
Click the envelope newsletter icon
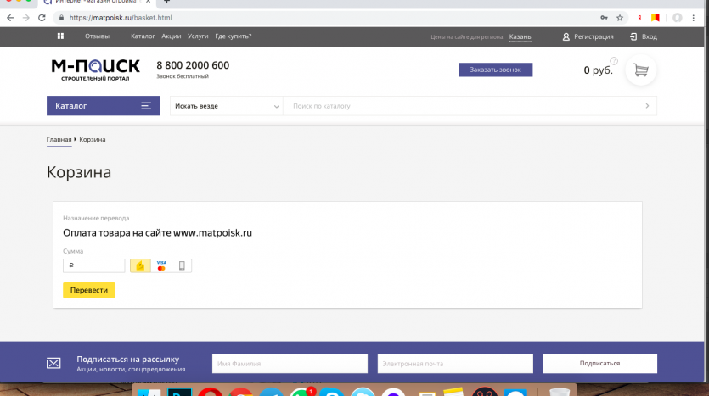53,363
